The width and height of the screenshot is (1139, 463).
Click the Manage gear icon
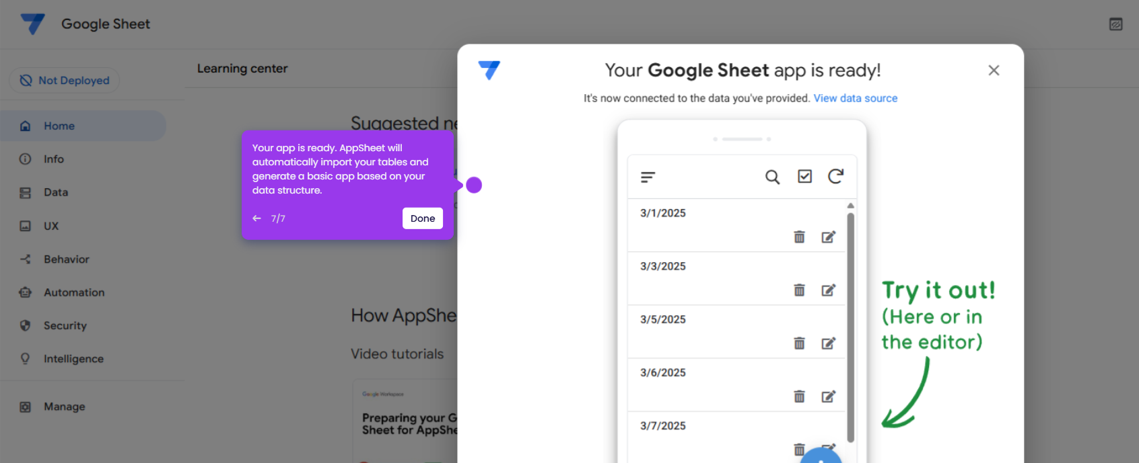pyautogui.click(x=25, y=407)
